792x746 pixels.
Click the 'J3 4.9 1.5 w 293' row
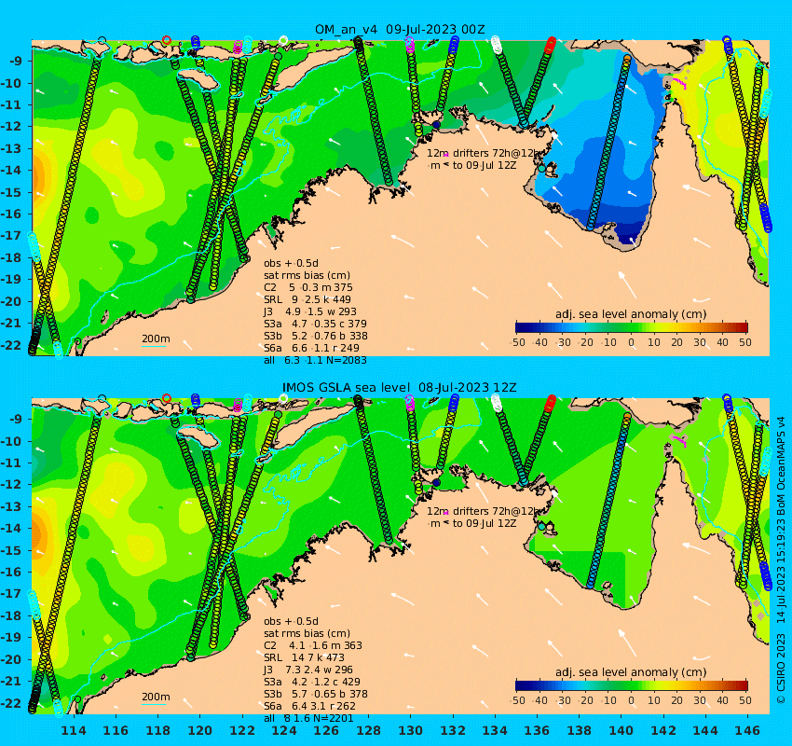309,311
